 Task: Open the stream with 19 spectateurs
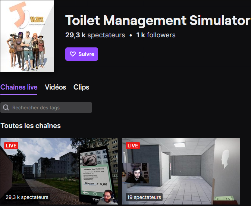(181, 171)
